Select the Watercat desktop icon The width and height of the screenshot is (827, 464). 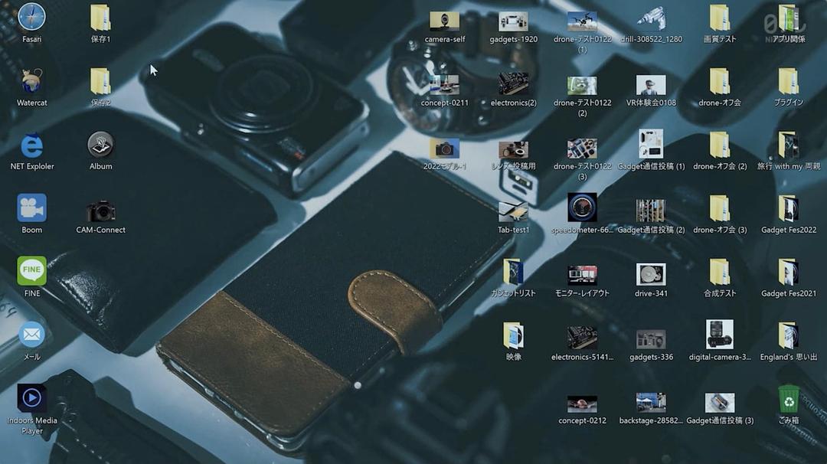click(x=31, y=81)
